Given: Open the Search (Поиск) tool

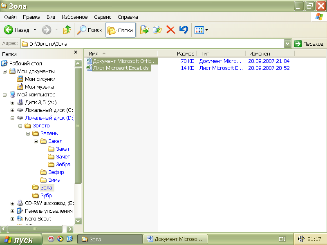Looking at the screenshot, I should coord(90,30).
